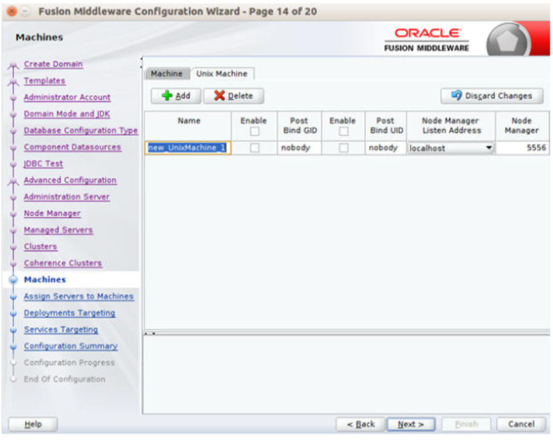Image resolution: width=553 pixels, height=440 pixels.
Task: Switch to the Unix Machine tab
Action: 222,74
